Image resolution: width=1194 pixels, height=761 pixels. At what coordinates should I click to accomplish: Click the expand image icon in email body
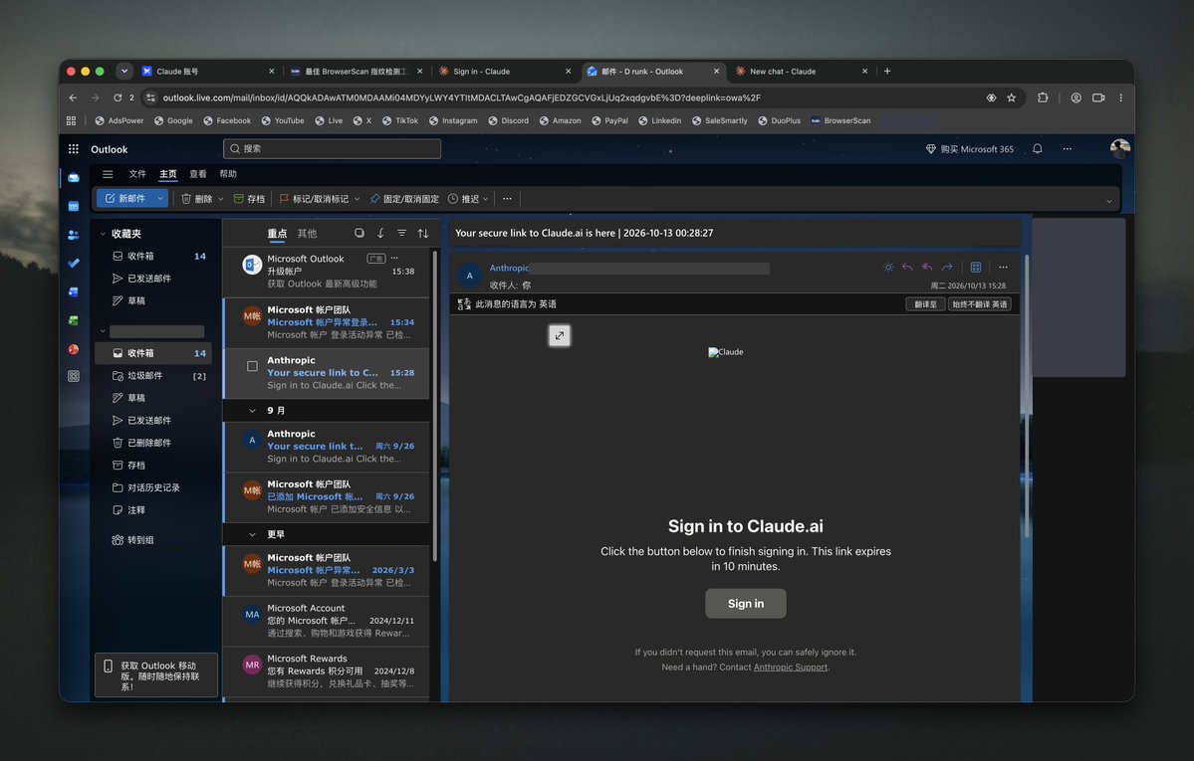click(560, 335)
